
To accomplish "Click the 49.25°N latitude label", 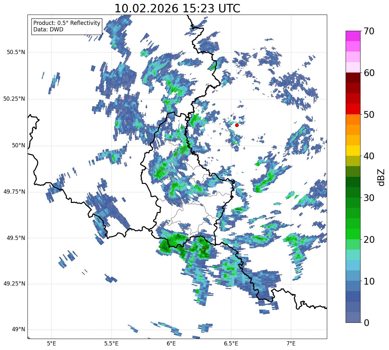I will pyautogui.click(x=14, y=284).
